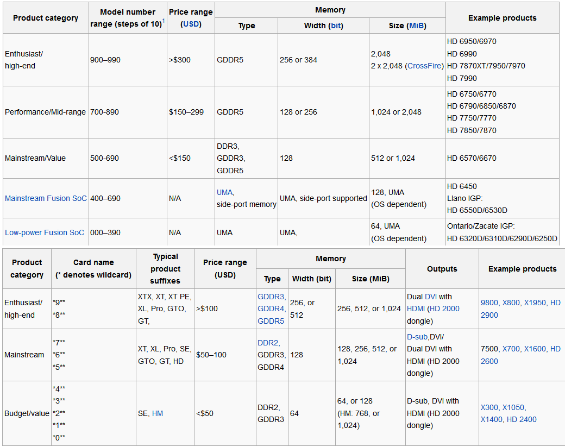Screen dimensions: 565x447
Task: Click the "Card name" column header
Action: [x=93, y=269]
